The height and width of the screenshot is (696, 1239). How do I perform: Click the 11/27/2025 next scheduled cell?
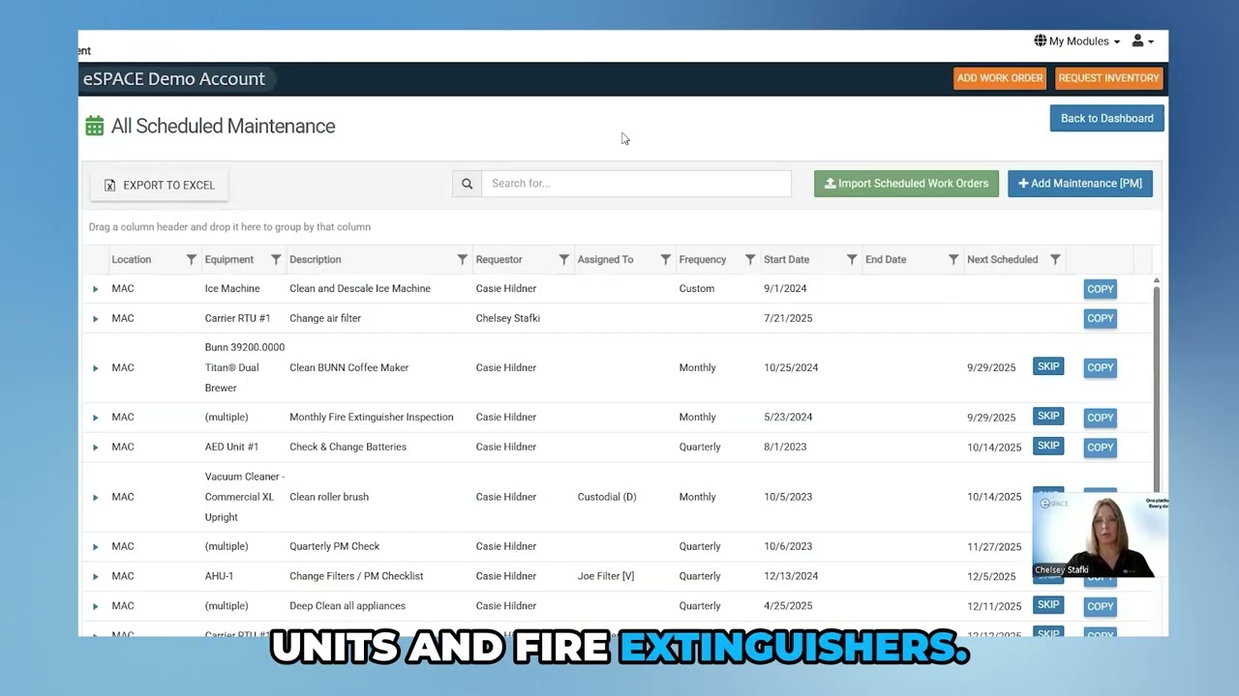(994, 546)
